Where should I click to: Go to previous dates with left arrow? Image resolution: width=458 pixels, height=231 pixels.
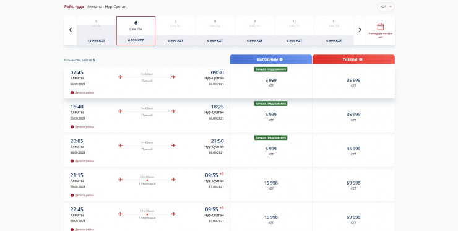[71, 30]
